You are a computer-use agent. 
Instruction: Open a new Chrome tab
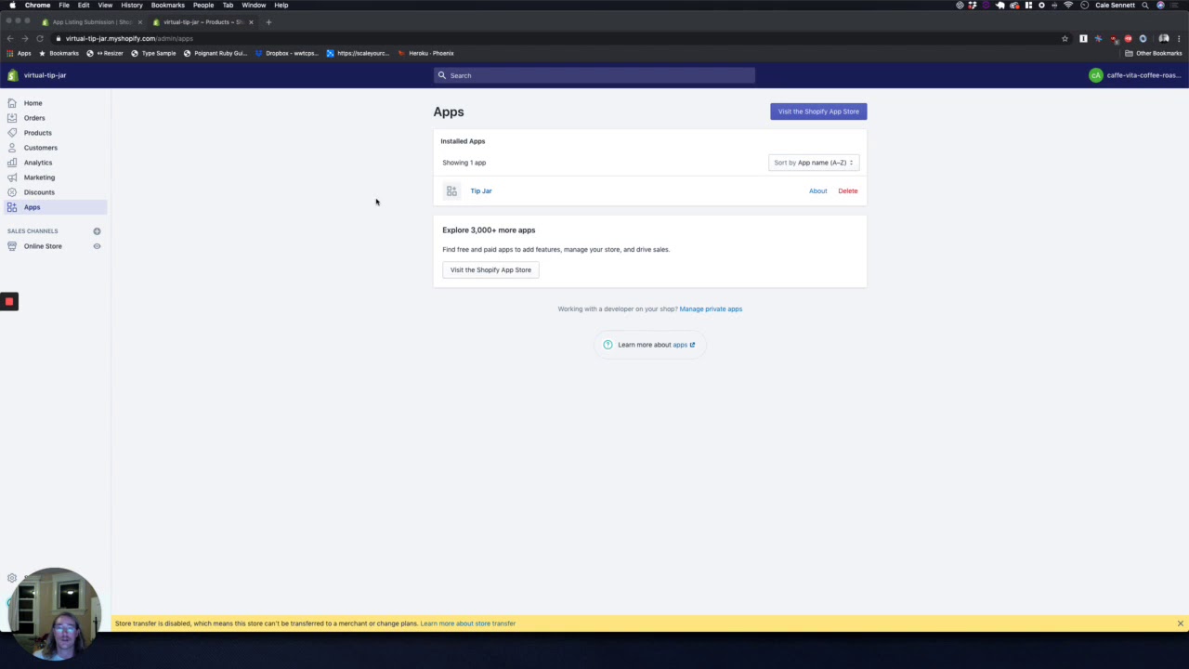pos(268,21)
